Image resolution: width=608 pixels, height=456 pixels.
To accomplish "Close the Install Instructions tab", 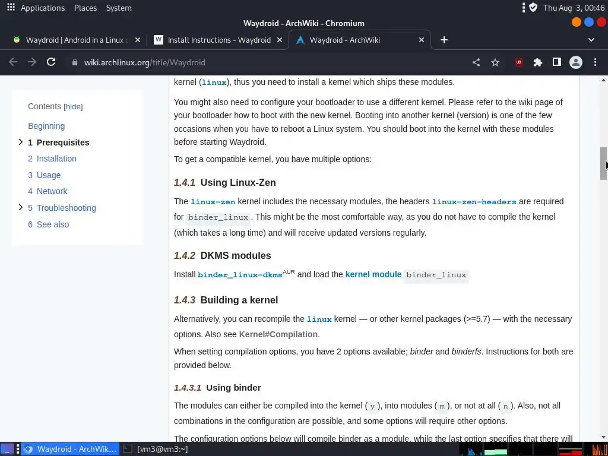I will [x=280, y=40].
